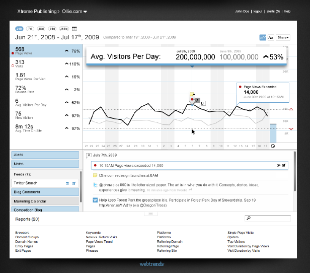Image resolution: width=310 pixels, height=273 pixels.
Task: Click the C marker on chart
Action: coord(197,100)
